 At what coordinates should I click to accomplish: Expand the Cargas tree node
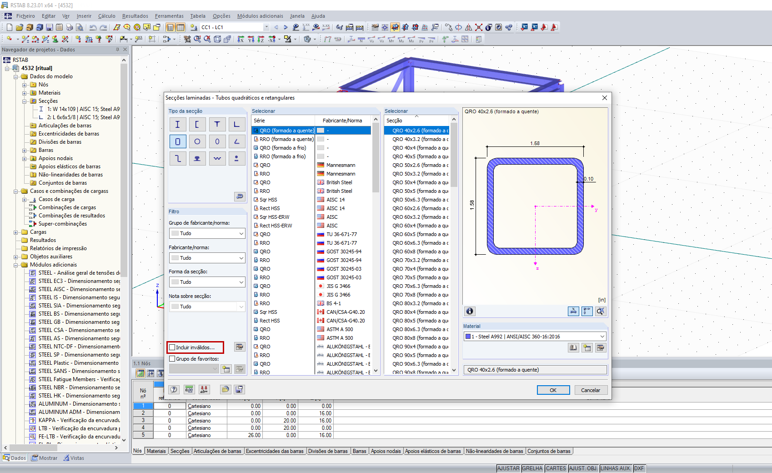point(16,232)
